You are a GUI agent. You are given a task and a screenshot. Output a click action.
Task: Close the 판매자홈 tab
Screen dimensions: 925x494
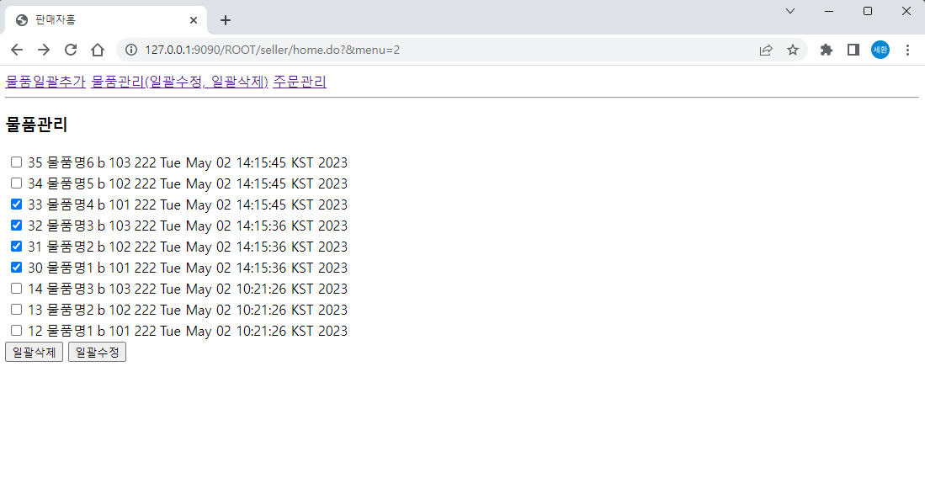[194, 20]
